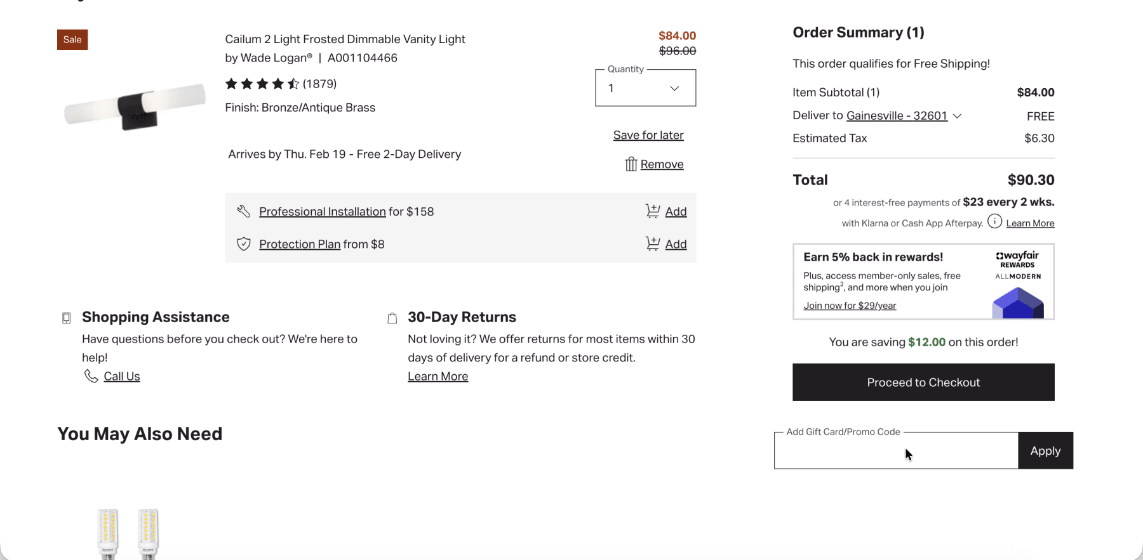The height and width of the screenshot is (560, 1143).
Task: Click the Apply promo code button
Action: pyautogui.click(x=1045, y=451)
